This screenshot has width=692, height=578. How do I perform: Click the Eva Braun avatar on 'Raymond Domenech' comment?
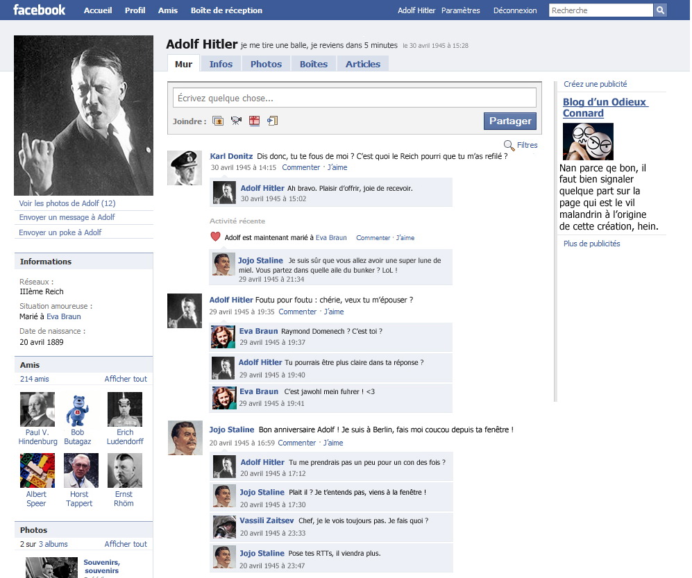pos(223,337)
